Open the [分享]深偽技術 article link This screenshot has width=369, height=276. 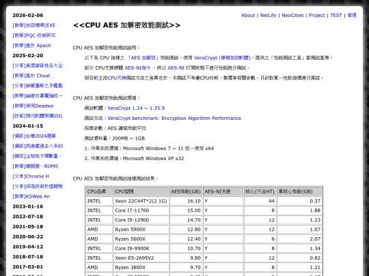[38, 186]
